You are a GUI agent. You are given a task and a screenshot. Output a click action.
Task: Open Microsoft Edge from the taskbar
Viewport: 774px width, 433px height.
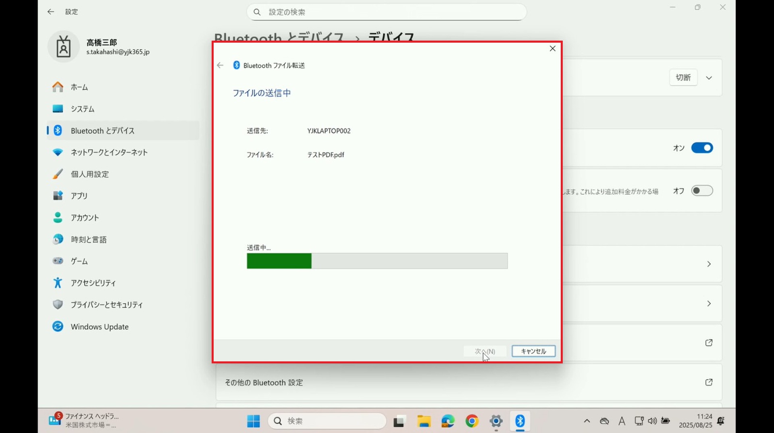[x=447, y=421]
